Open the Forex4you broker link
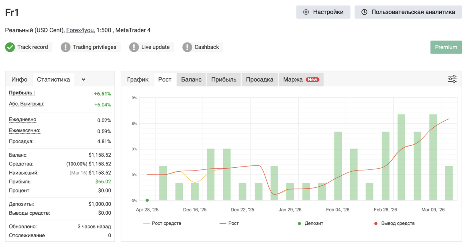Image resolution: width=471 pixels, height=246 pixels. (80, 30)
